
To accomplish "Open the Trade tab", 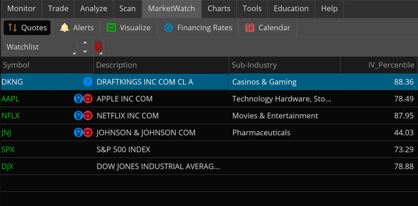I will click(58, 9).
